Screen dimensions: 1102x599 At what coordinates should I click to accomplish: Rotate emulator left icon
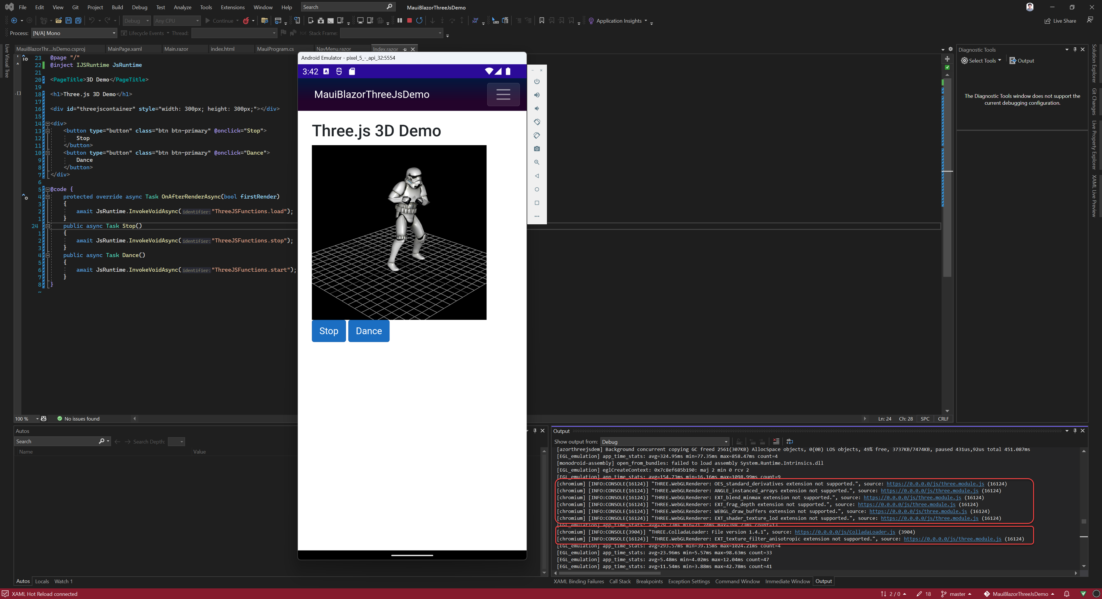pos(537,122)
